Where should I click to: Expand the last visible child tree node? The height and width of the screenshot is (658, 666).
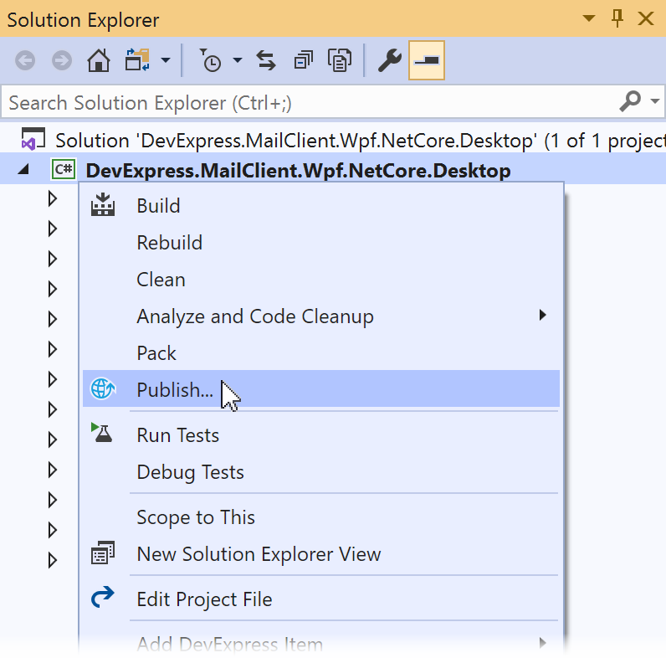tap(53, 560)
